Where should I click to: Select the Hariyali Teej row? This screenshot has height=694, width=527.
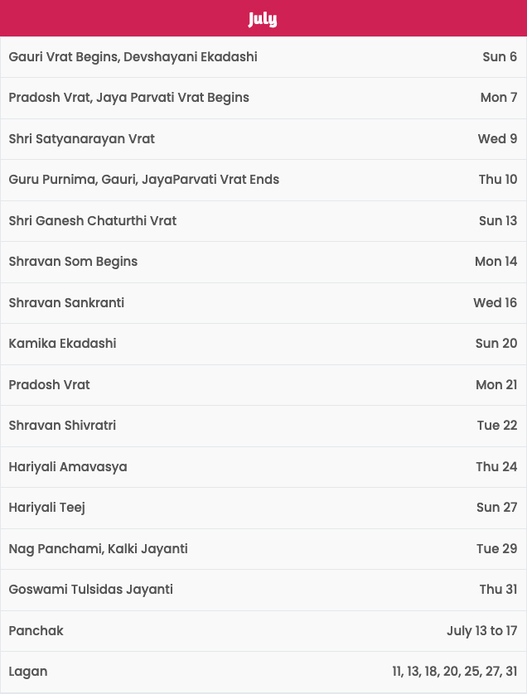point(263,508)
